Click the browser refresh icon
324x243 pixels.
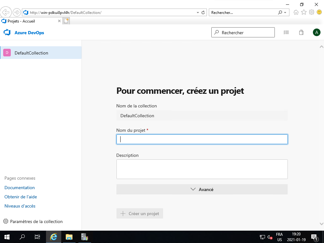(203, 13)
